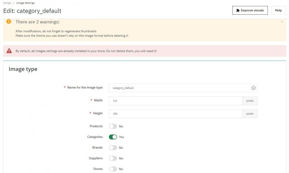Go to Image Settings via breadcrumb
Viewport: 289px width, 173px height.
point(25,3)
